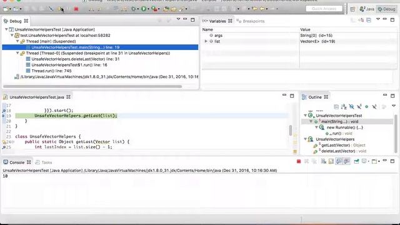Collapse the test.UnsafeVectorHelpersTest at localhost node
This screenshot has width=400, height=225.
click(x=12, y=36)
